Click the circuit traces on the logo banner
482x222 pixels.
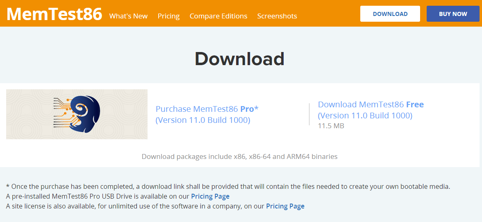[62, 112]
